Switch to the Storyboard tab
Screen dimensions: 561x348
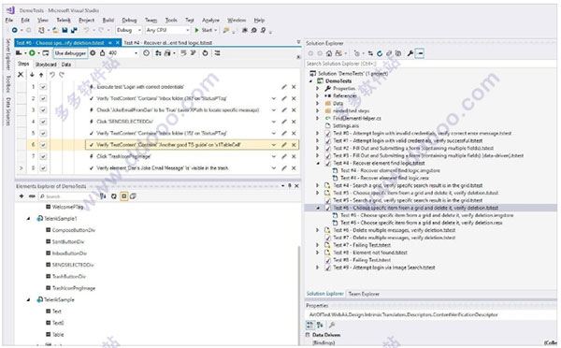46,65
